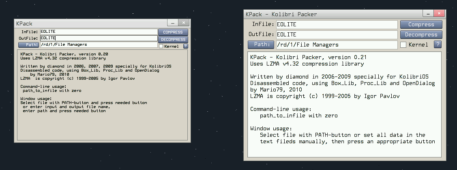Screen dimensions: 457x170
Task: Minimize the Kolibri Packer window
Action: pyautogui.click(x=428, y=13)
